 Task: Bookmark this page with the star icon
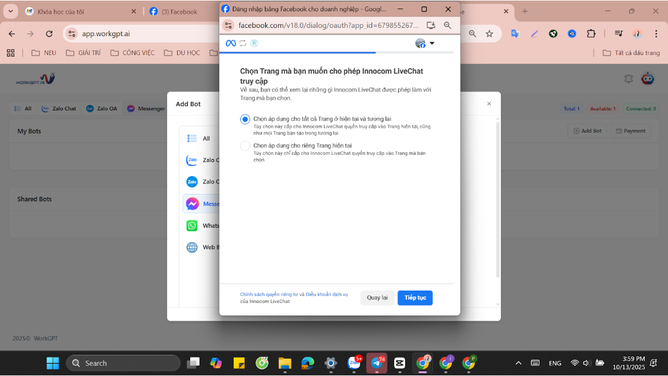pos(489,34)
